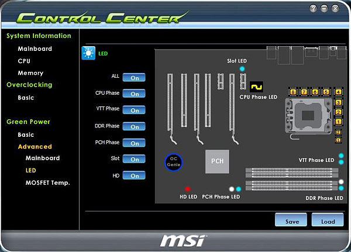Click CPU phase chip number 4
The width and height of the screenshot is (351, 252).
(338, 92)
